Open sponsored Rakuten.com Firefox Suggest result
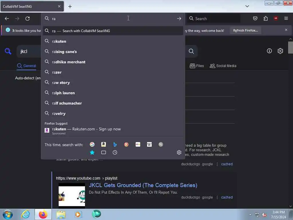Screen dimensions: 293x220 113,131
